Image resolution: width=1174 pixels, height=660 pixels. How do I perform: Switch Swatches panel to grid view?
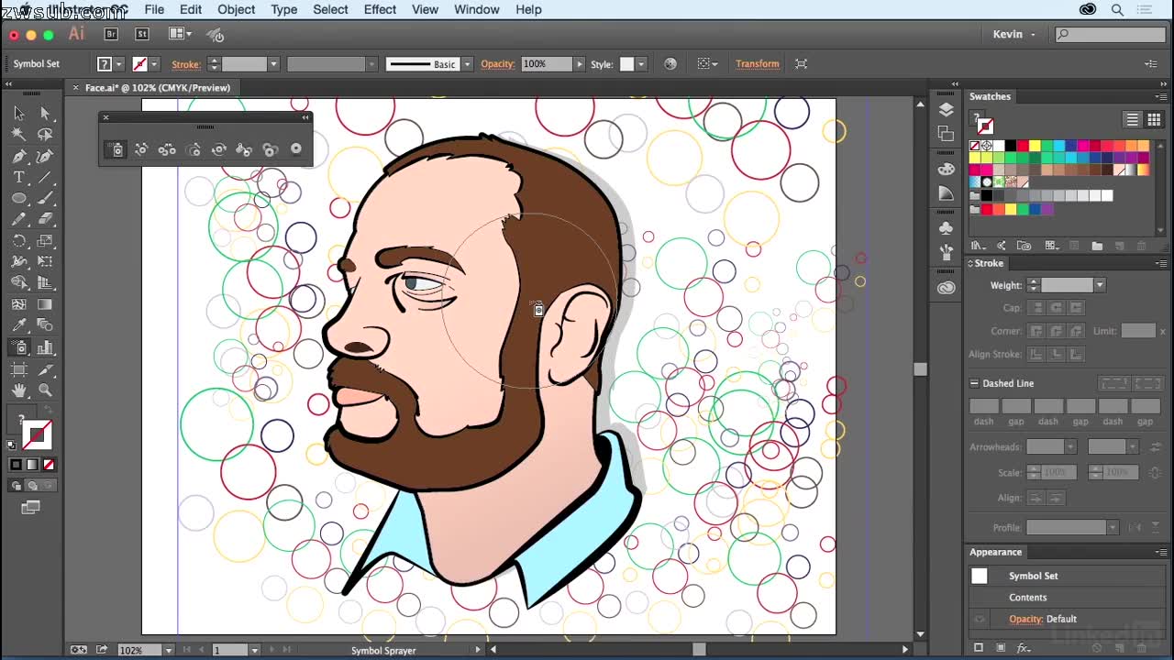[1153, 119]
